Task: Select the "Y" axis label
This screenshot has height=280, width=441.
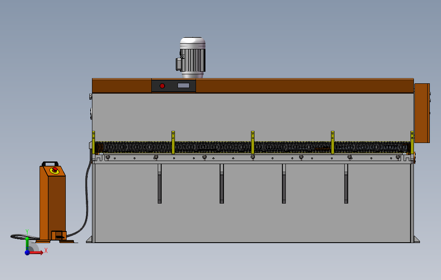Action: coord(27,231)
